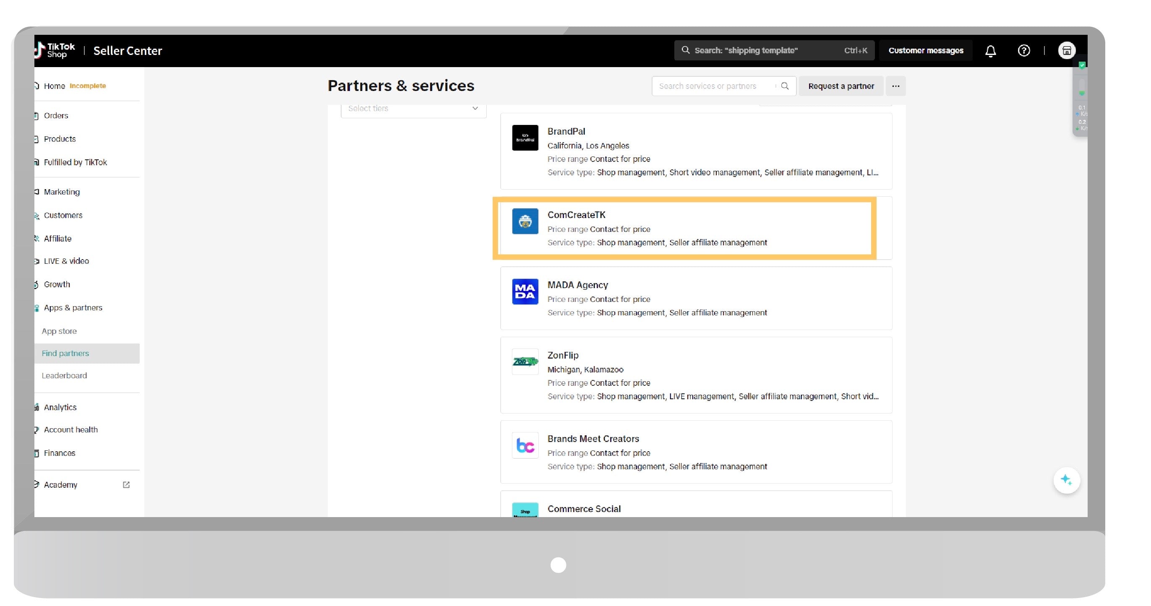1151x606 pixels.
Task: Click the search magnifier in partners search
Action: [x=785, y=86]
